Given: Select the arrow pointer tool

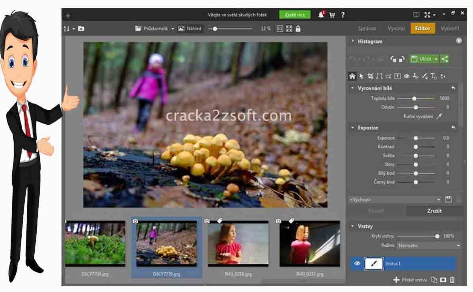Looking at the screenshot, I should click(361, 76).
